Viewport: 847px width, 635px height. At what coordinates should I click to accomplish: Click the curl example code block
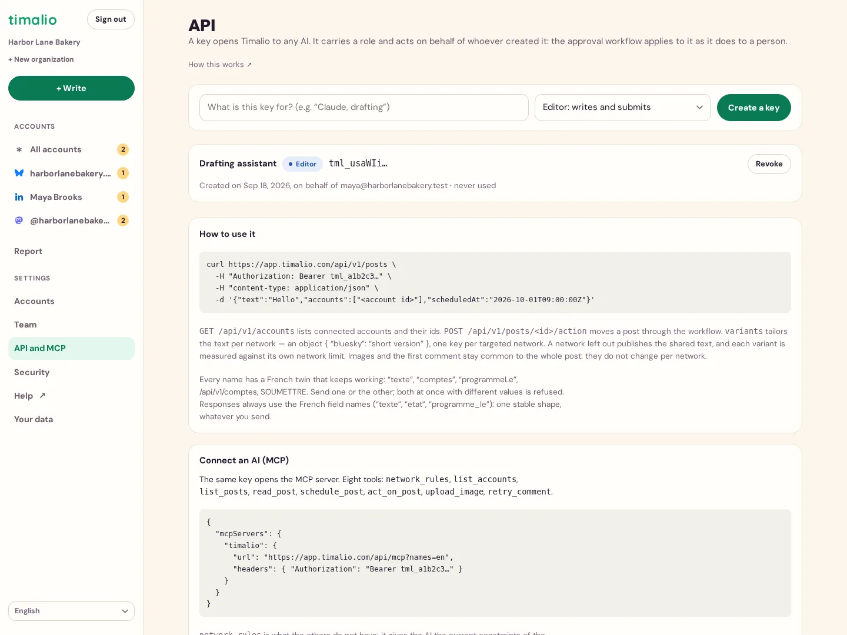point(495,282)
